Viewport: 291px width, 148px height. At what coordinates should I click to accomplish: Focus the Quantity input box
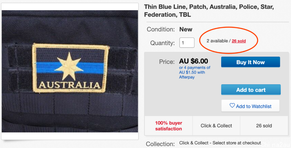[187, 43]
